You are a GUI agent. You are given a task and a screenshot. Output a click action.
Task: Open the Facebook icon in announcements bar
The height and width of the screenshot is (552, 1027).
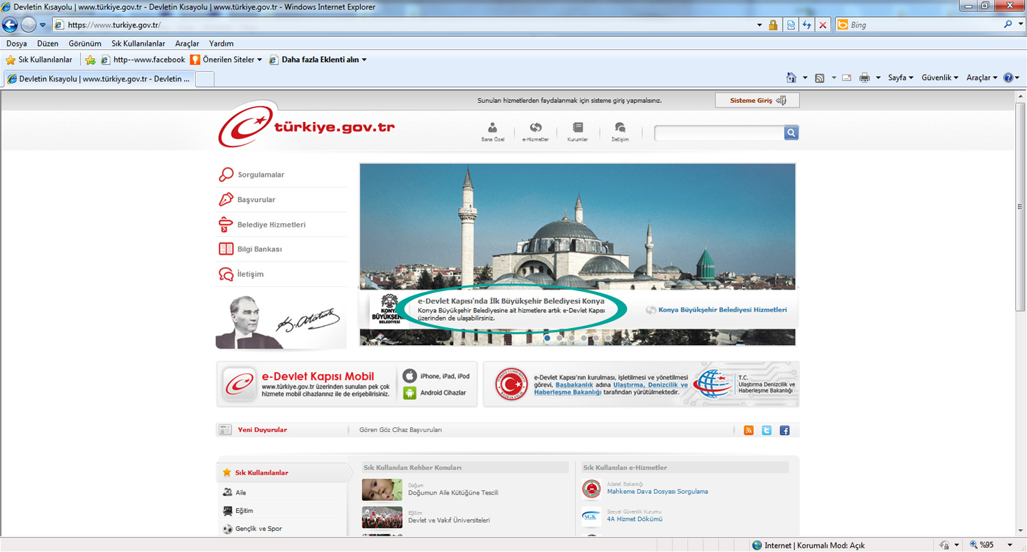[x=785, y=430]
